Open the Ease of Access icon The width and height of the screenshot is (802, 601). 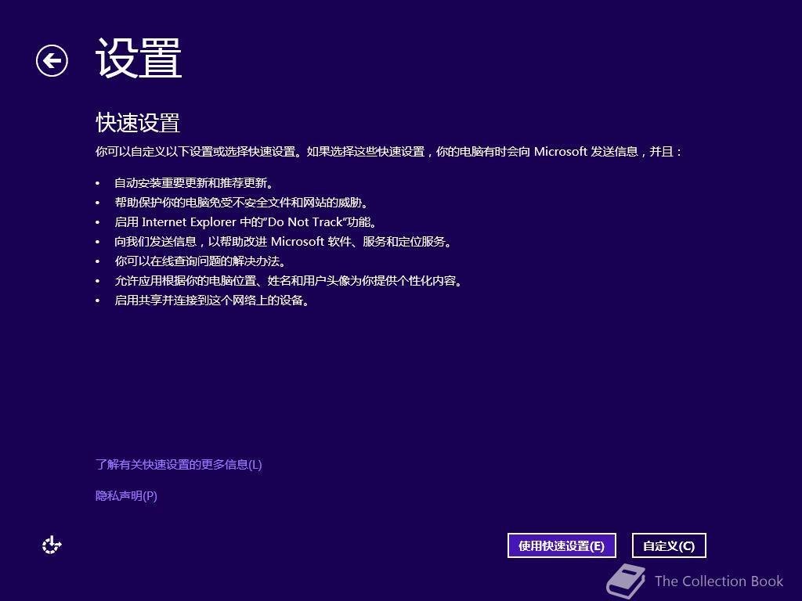tap(52, 545)
